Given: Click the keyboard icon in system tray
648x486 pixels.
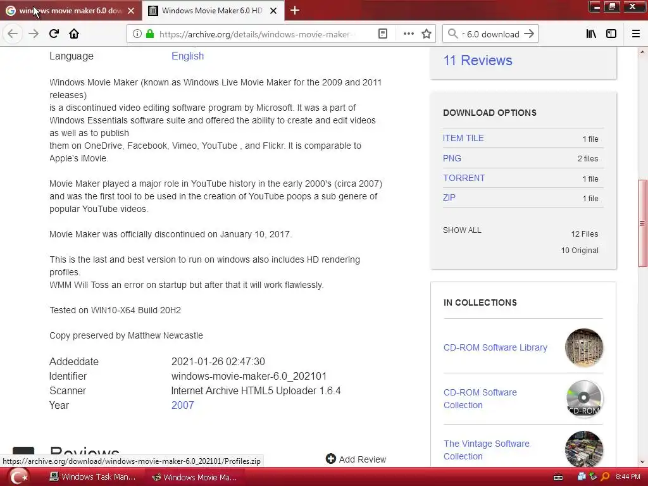Looking at the screenshot, I should (x=558, y=477).
